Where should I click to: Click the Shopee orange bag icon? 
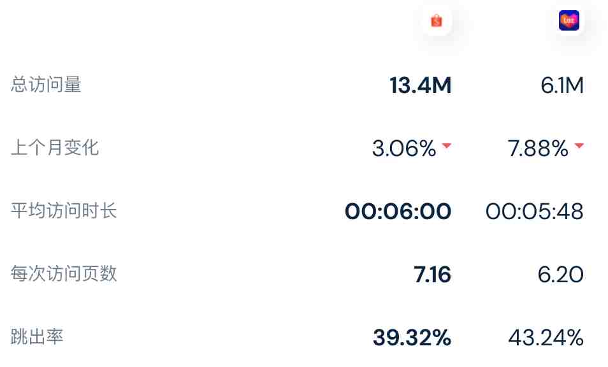437,20
